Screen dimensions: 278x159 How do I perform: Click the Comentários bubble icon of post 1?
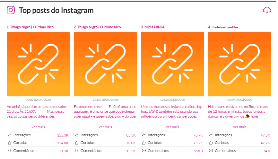9,151
